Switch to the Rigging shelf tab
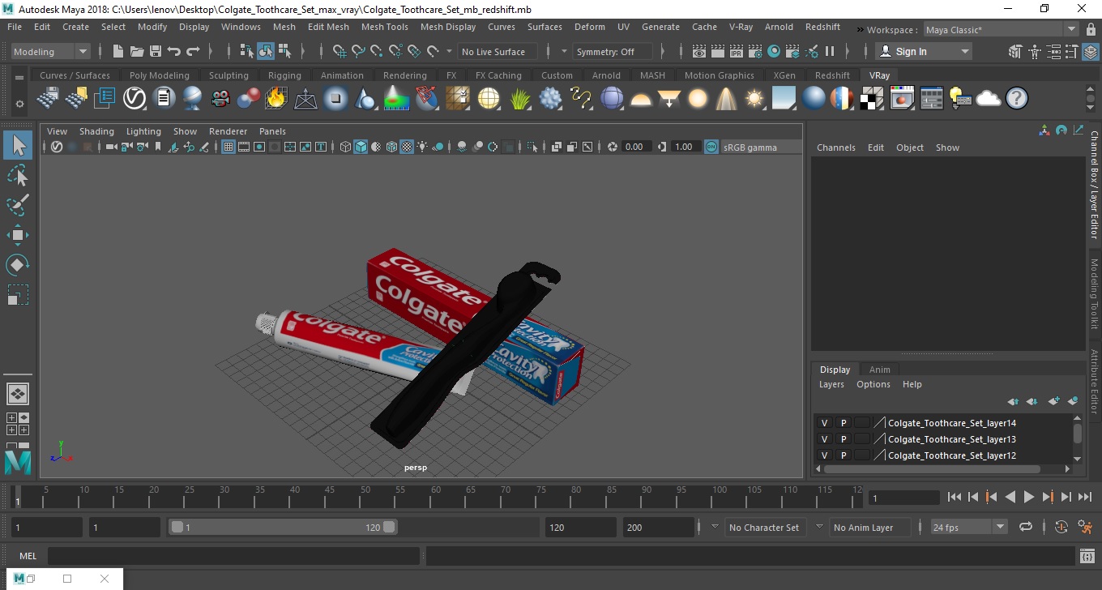 point(284,75)
